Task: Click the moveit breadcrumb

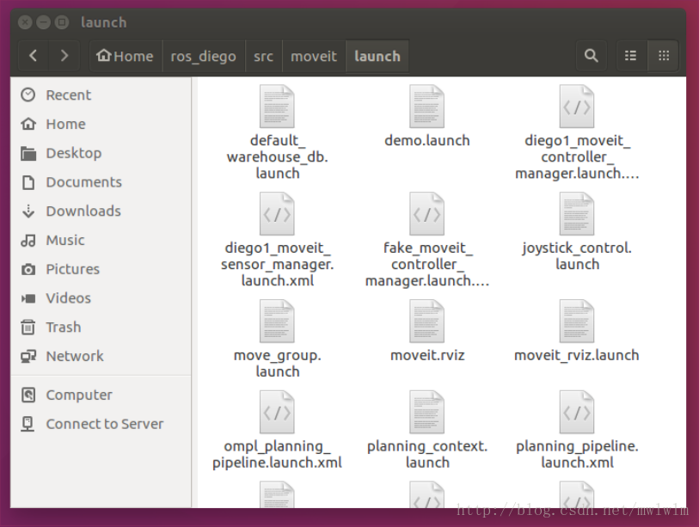Action: coord(314,56)
